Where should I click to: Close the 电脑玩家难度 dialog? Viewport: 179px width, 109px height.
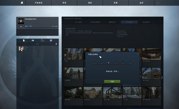coord(138,54)
